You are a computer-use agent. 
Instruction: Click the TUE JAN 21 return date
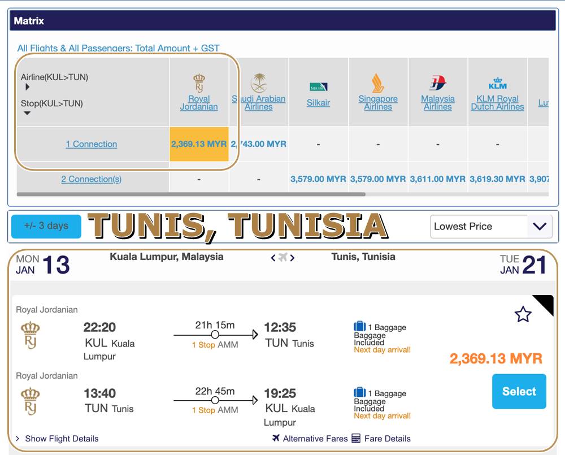click(523, 265)
